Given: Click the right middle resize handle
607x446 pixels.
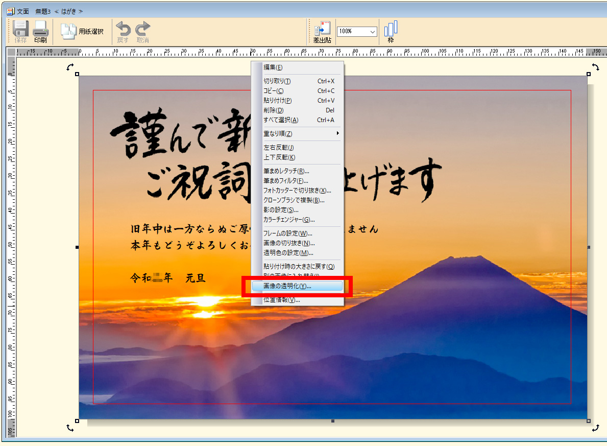Looking at the screenshot, I should (x=589, y=247).
